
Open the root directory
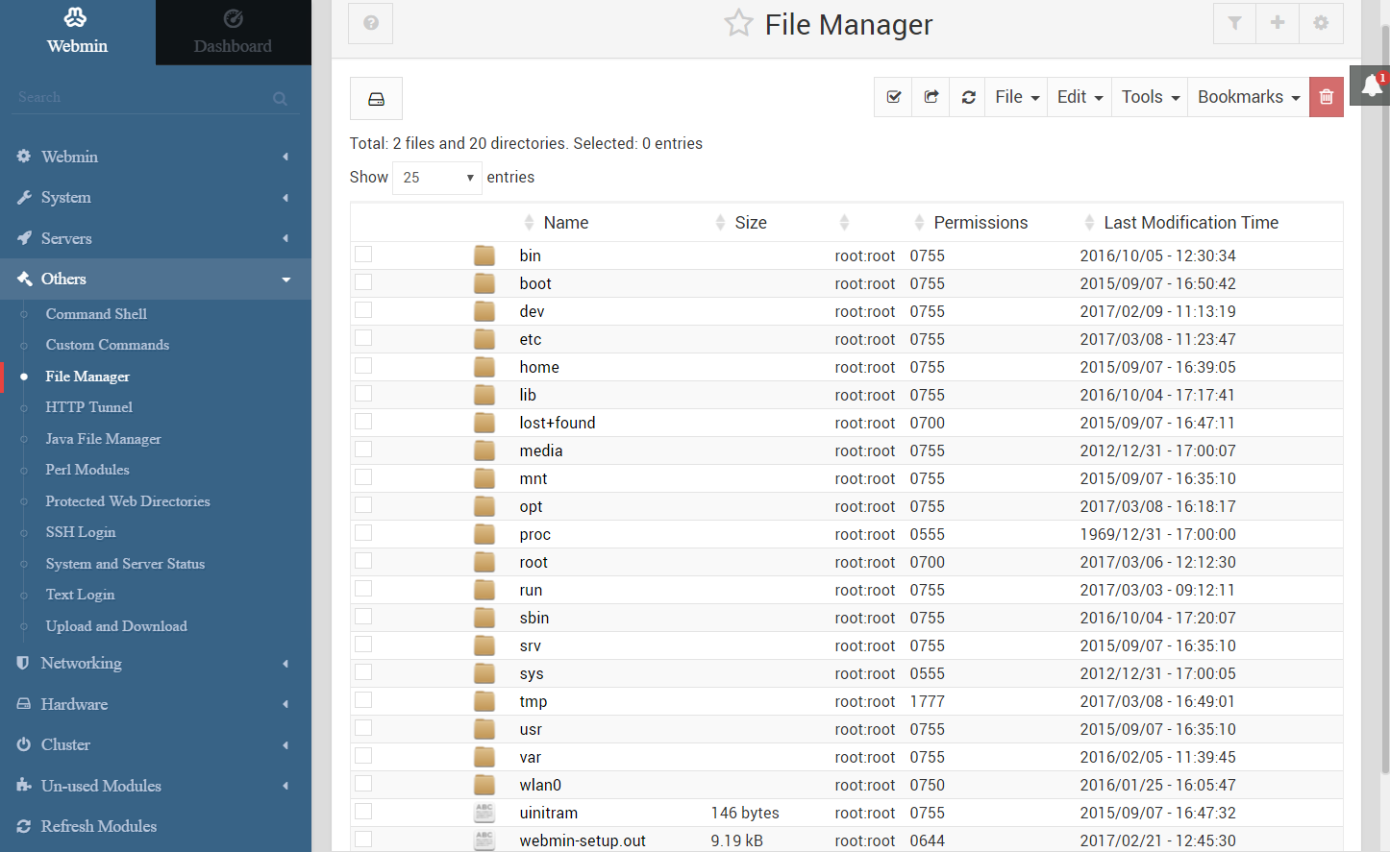534,562
